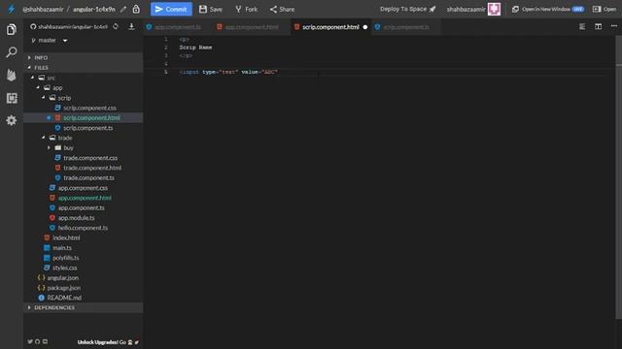Image resolution: width=622 pixels, height=349 pixels.
Task: Click the editor vertical scrollbar
Action: point(618,177)
